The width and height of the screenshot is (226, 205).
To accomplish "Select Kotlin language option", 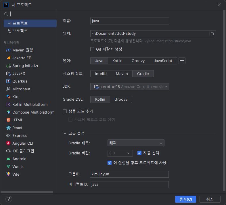I will (117, 61).
